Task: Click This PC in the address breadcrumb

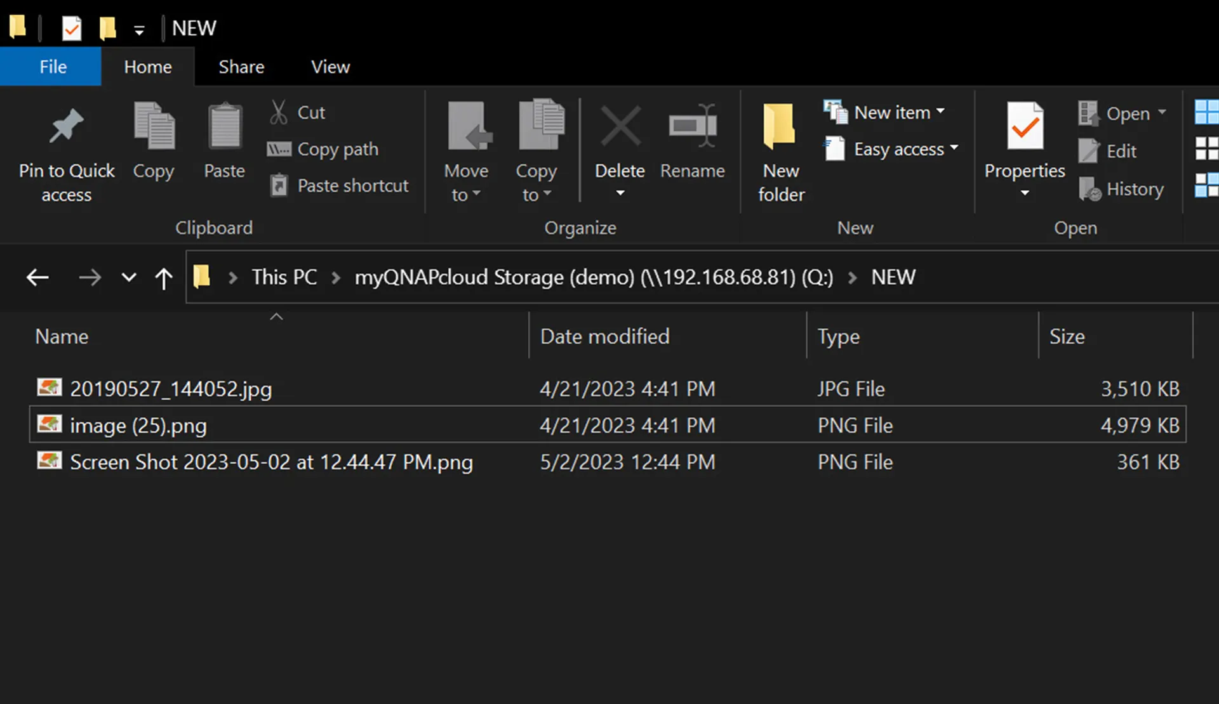Action: [x=284, y=277]
